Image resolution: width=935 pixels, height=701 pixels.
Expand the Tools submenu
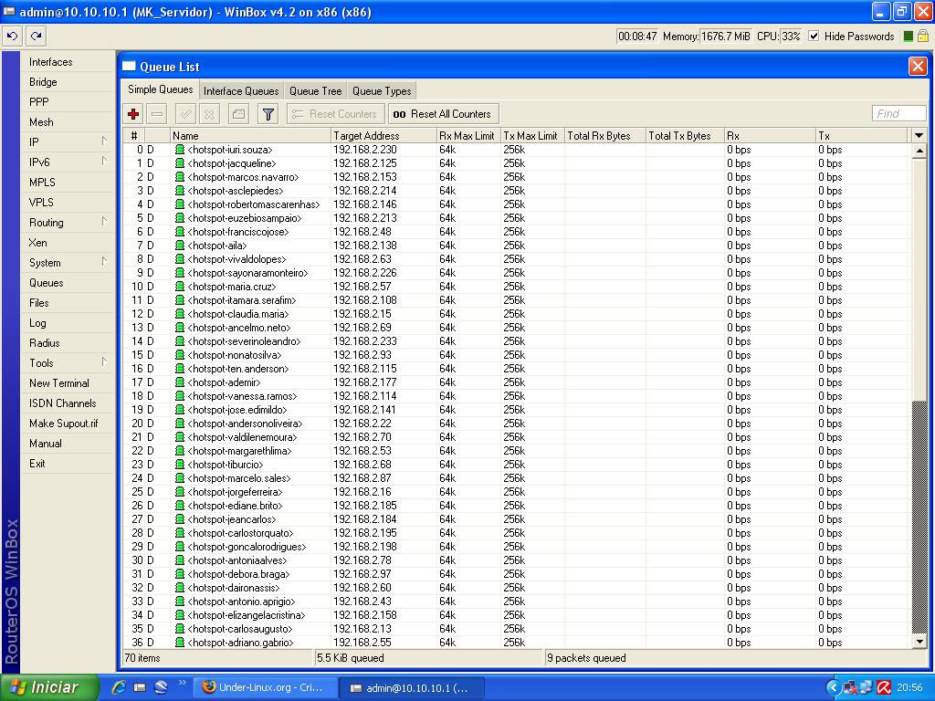point(104,361)
